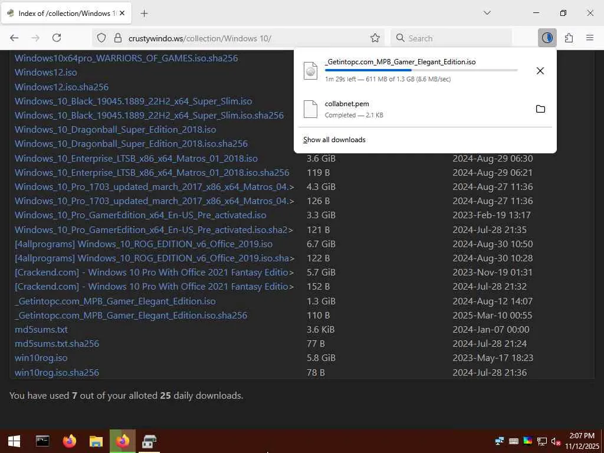The width and height of the screenshot is (604, 453).
Task: Open the extensions puzzle icon
Action: coord(569,38)
